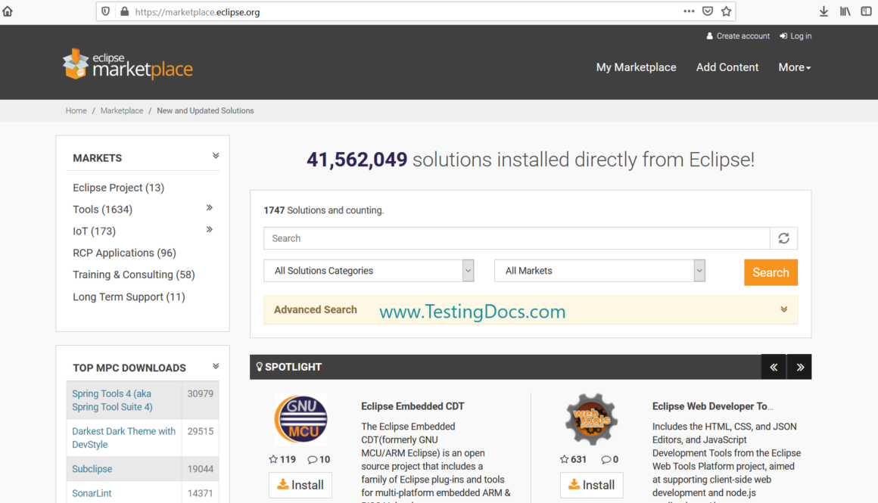
Task: Open the All Solutions Categories dropdown
Action: coord(369,271)
